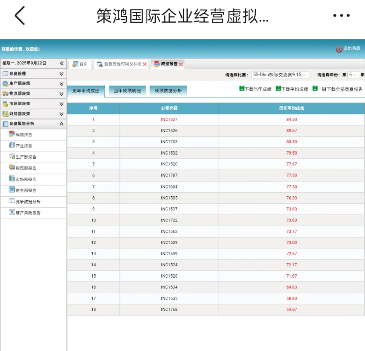Viewport: 365px width, 351px height.
Task: Click the 成绩报告 sidebar icon
Action: point(12,134)
